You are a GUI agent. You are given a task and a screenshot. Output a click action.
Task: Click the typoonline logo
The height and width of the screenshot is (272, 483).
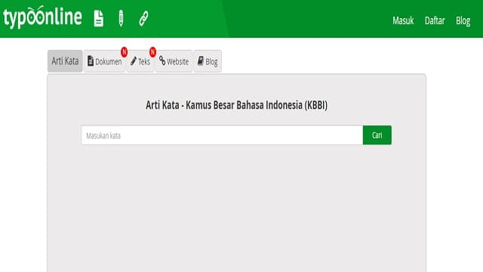point(42,17)
